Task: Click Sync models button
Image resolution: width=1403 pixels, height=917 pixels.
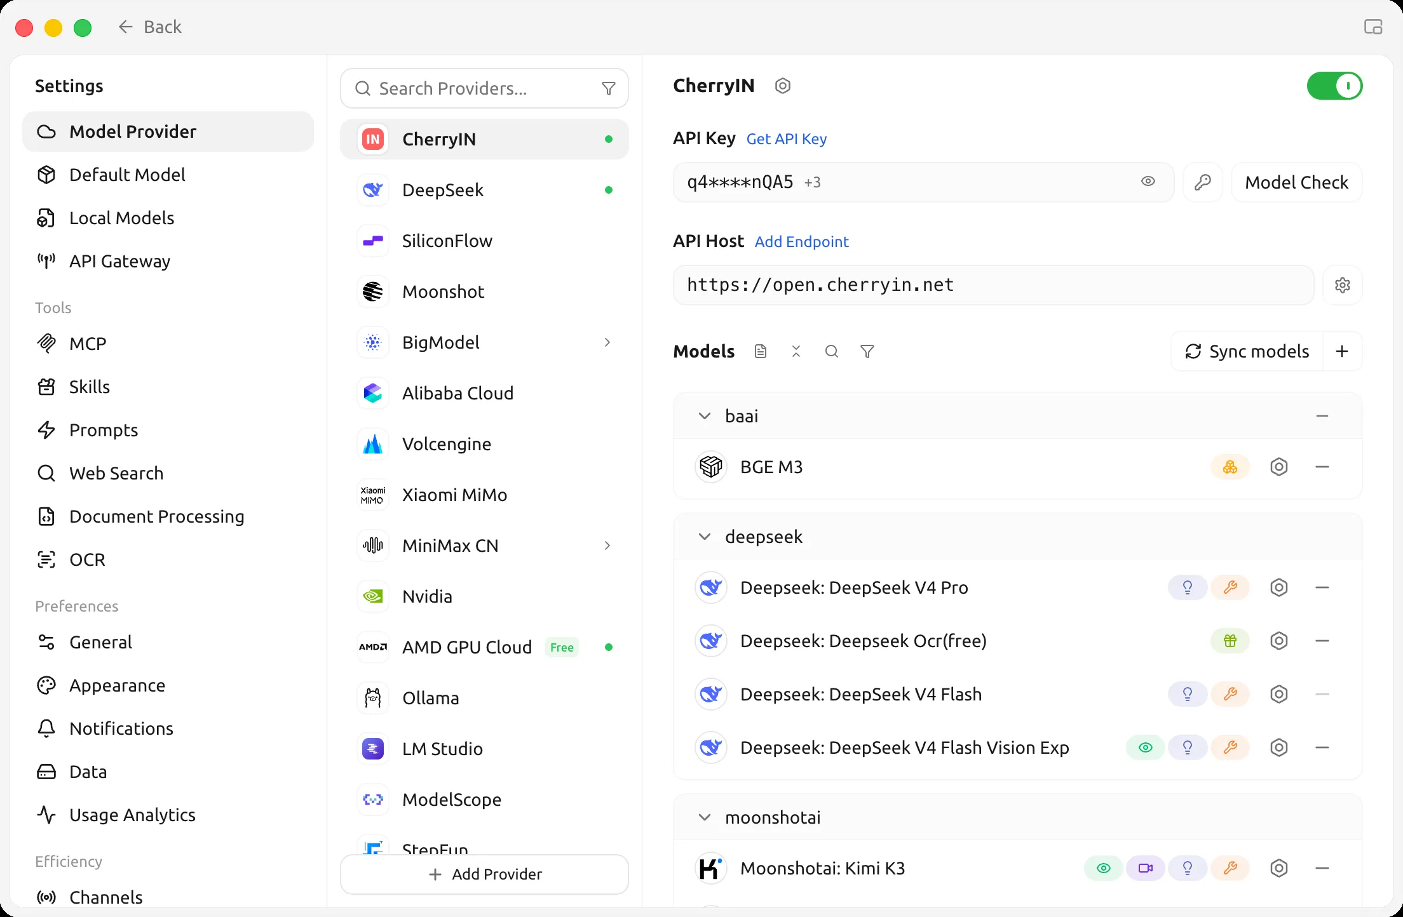Action: 1247,351
